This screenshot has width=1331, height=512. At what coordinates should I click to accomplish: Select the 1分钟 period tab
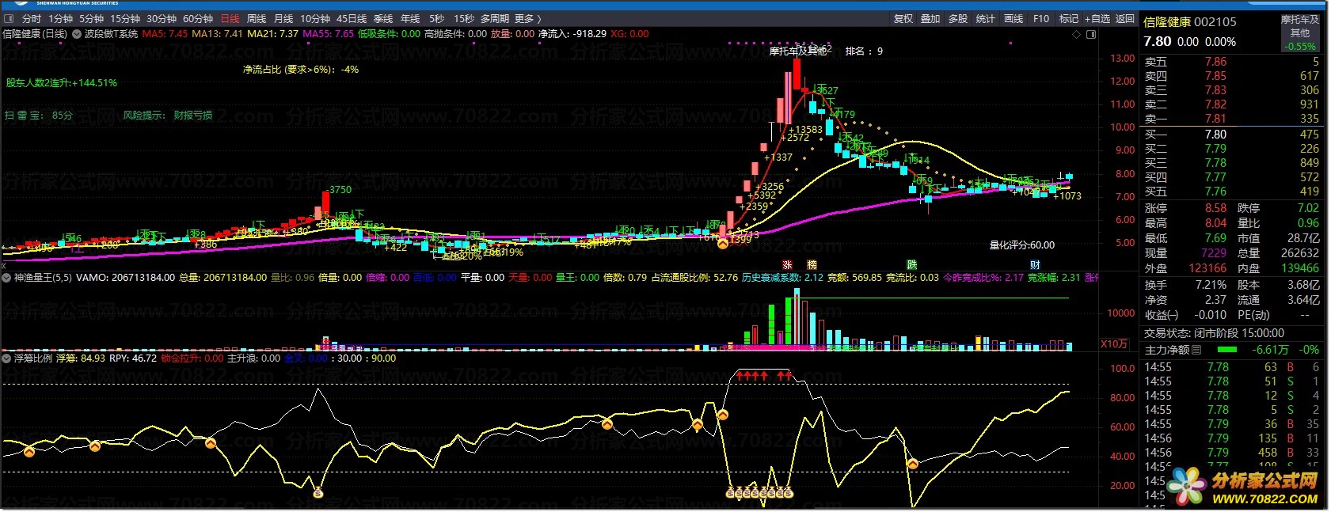click(60, 19)
